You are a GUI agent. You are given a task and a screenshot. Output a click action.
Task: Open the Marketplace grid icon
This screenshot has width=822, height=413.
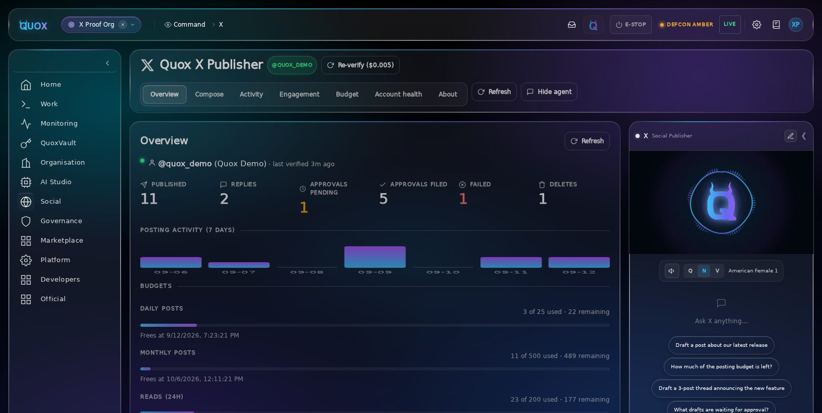[x=26, y=240]
